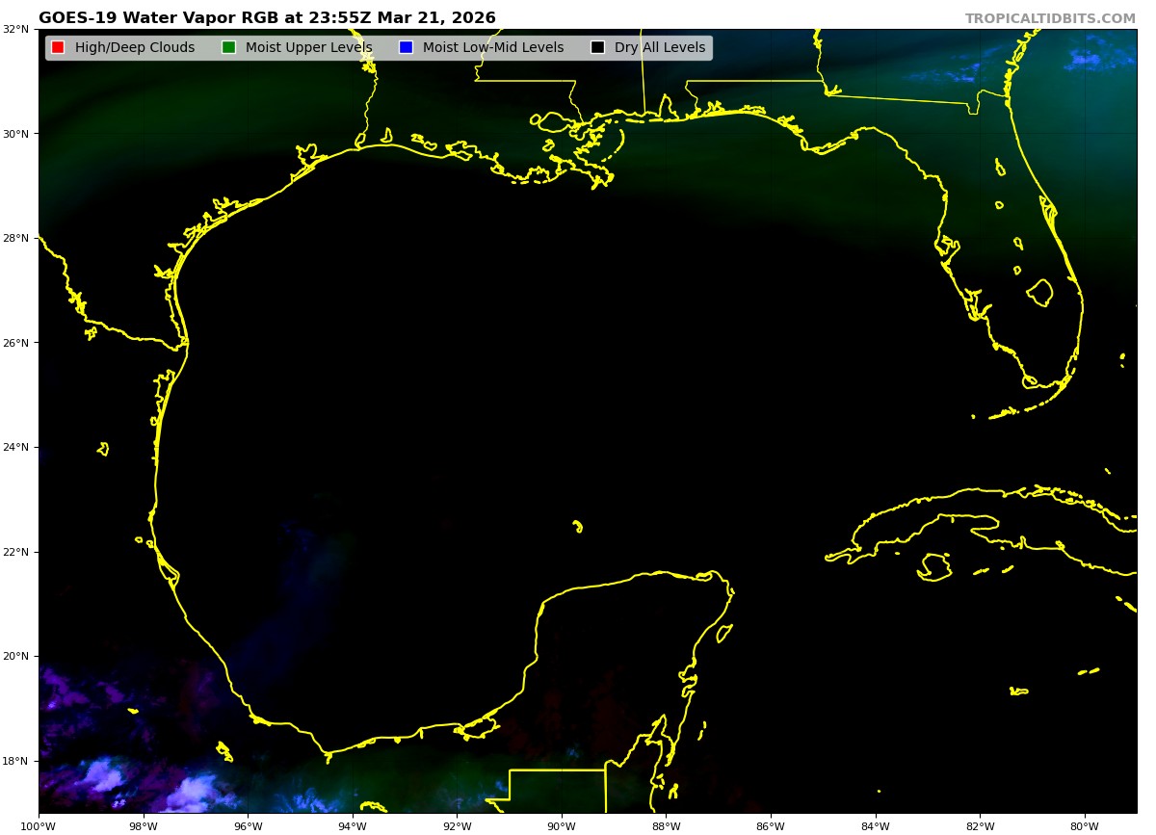The width and height of the screenshot is (1156, 835).
Task: Click the 80°W longitude tick label
Action: click(1085, 825)
